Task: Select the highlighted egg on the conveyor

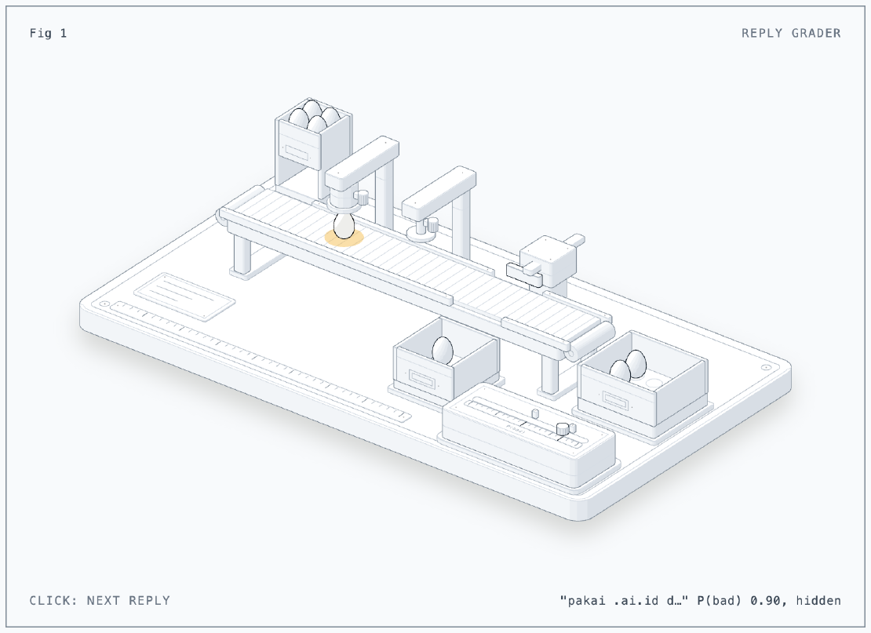Action: 344,226
